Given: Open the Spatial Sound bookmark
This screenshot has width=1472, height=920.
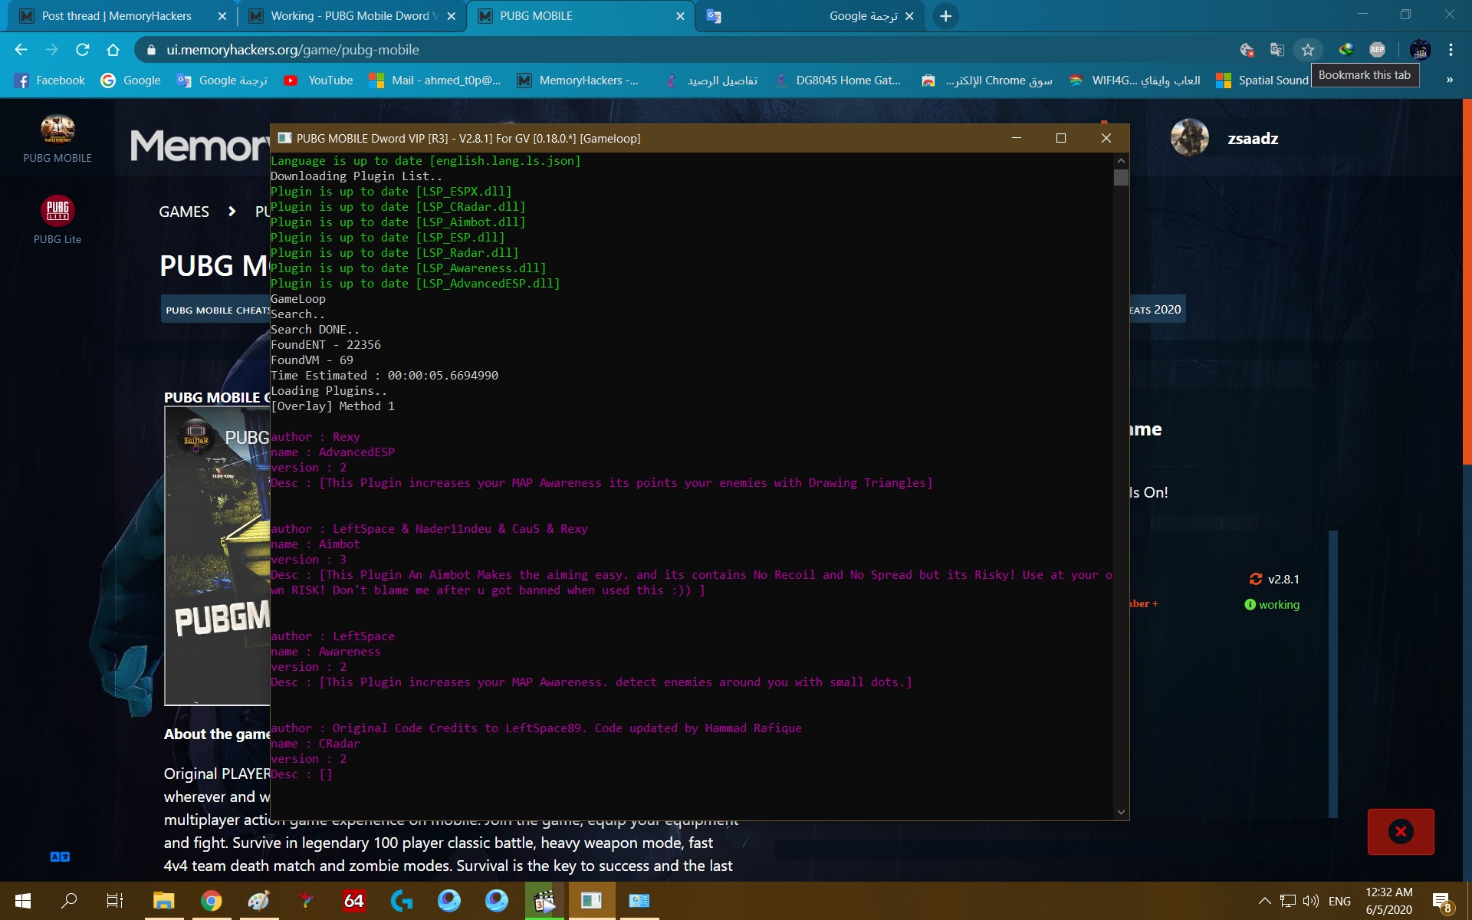Looking at the screenshot, I should [1263, 80].
